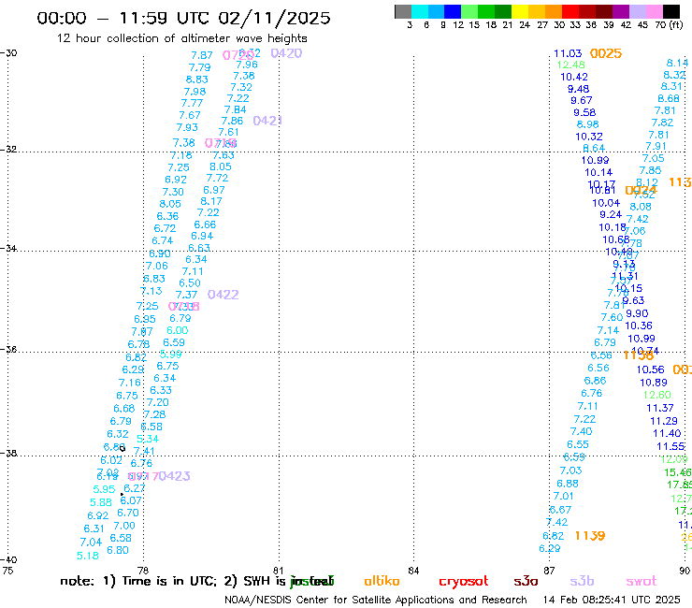Select the '45' legend scale number
Viewport: 692px width, 608px height.
(x=642, y=24)
